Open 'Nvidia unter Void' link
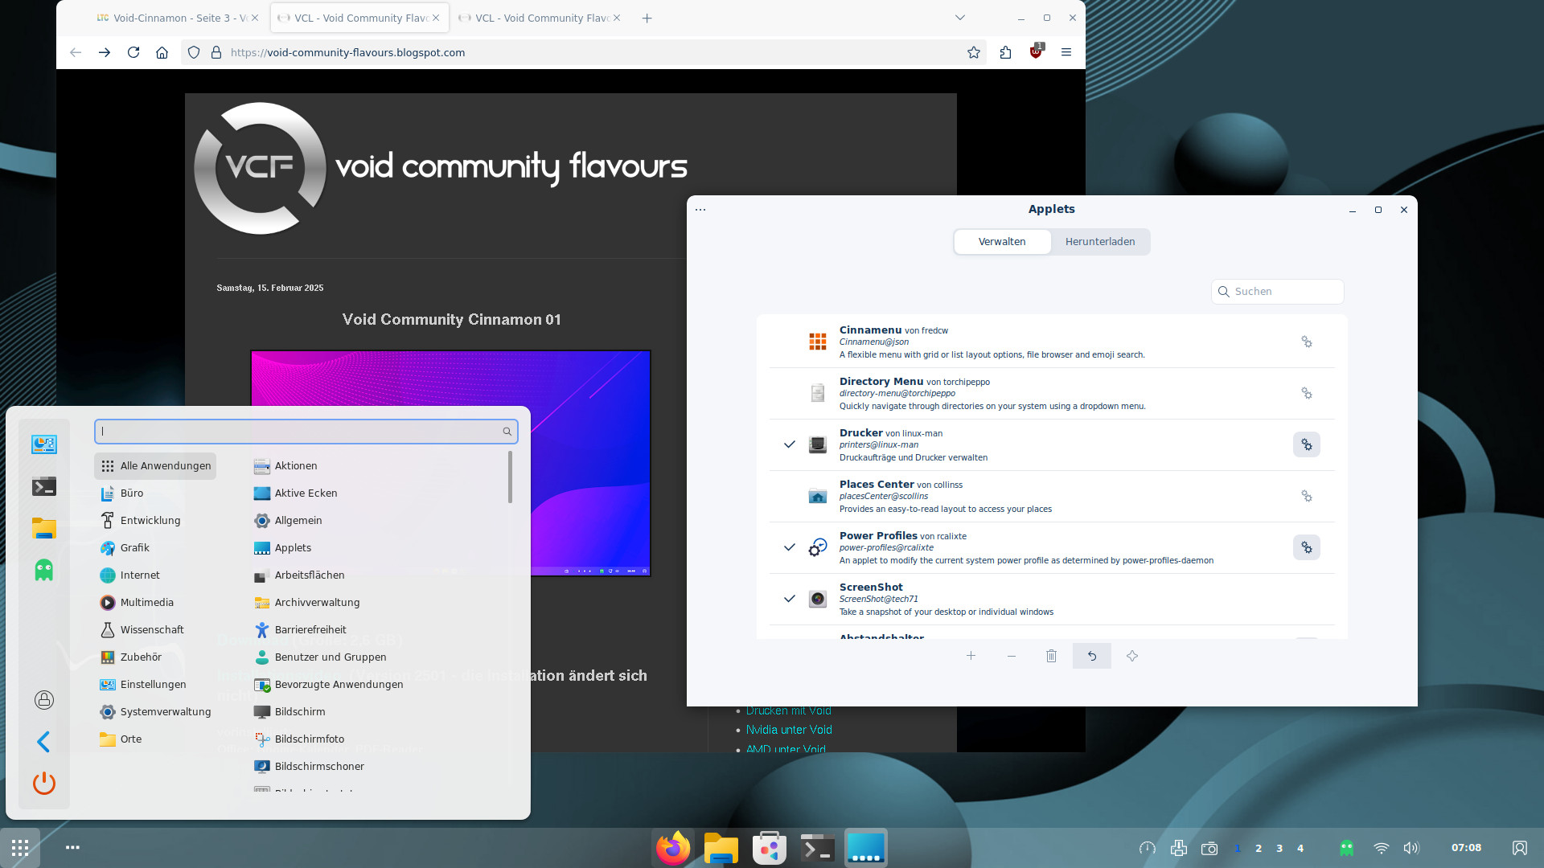 (788, 730)
